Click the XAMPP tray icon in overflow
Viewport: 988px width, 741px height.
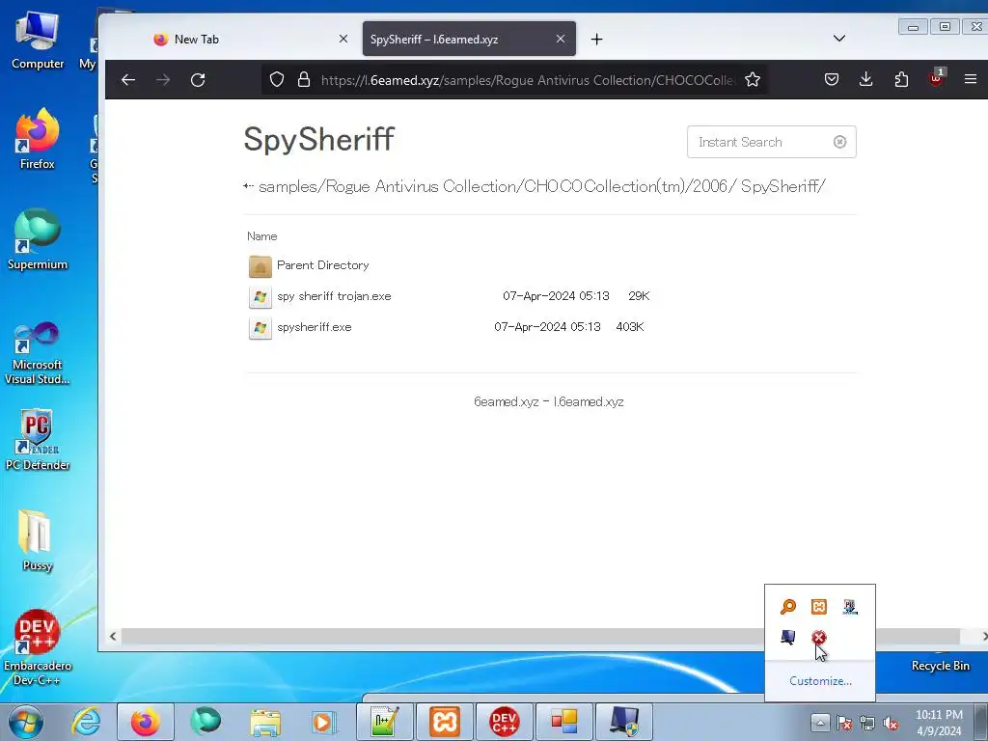click(819, 607)
